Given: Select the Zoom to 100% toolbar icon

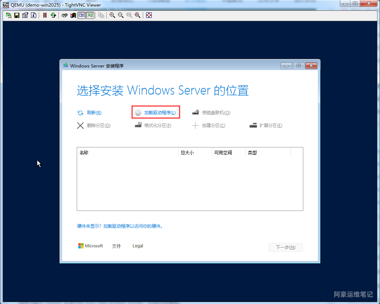Looking at the screenshot, I should (129, 15).
